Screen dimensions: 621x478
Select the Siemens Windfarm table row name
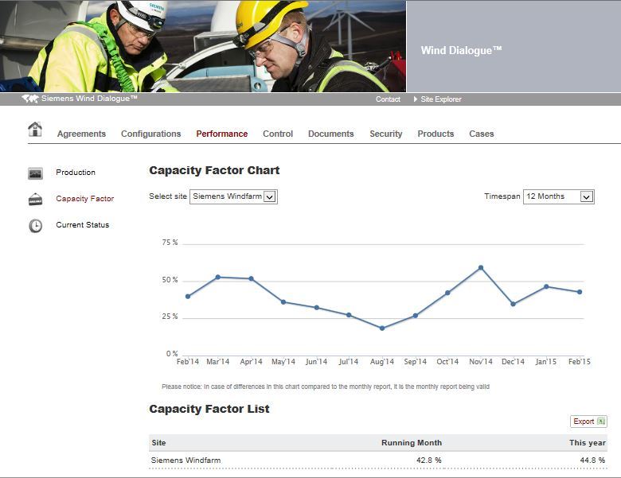(x=186, y=461)
